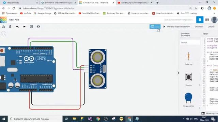Open a new browser tab

click(x=157, y=3)
